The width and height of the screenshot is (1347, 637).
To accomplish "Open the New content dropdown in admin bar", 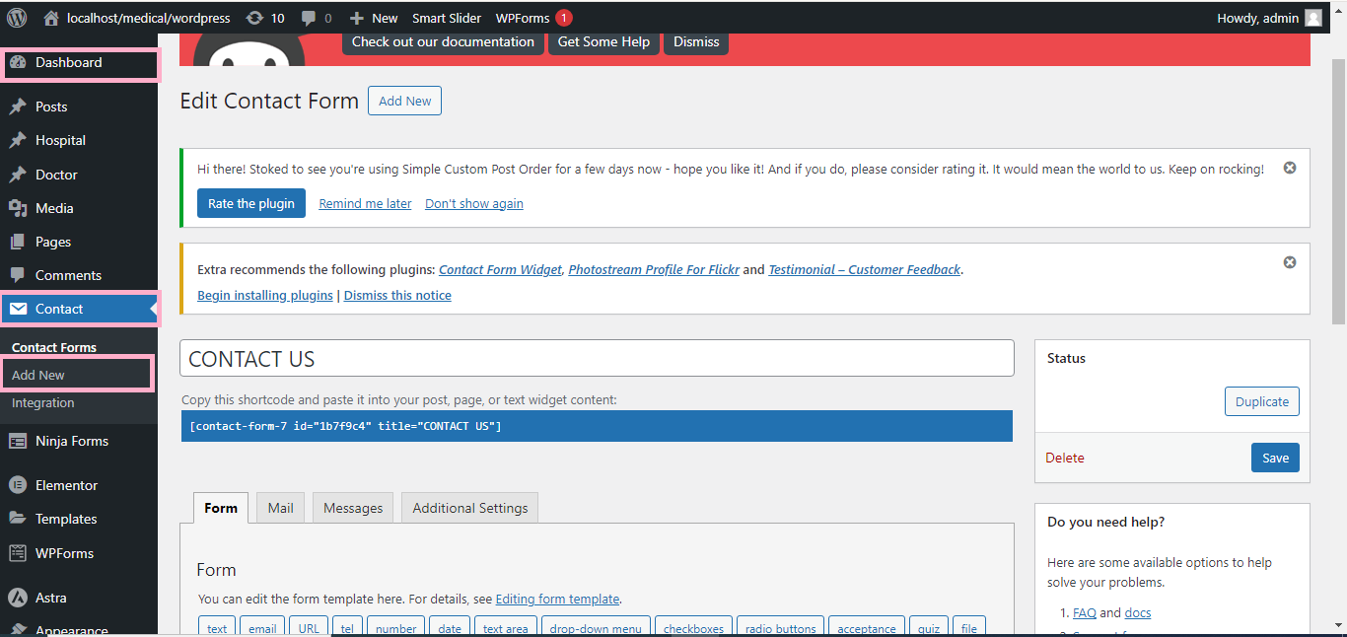I will [374, 18].
